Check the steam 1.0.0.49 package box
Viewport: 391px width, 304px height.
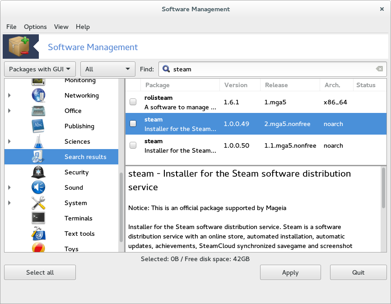[x=133, y=124]
